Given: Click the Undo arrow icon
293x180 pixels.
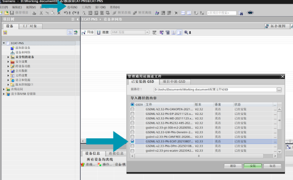Looking at the screenshot, I should coord(66,13).
